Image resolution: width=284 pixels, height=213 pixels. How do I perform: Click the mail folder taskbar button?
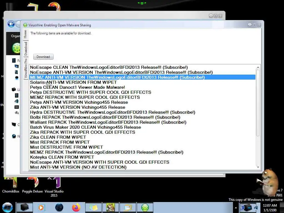tap(128, 207)
